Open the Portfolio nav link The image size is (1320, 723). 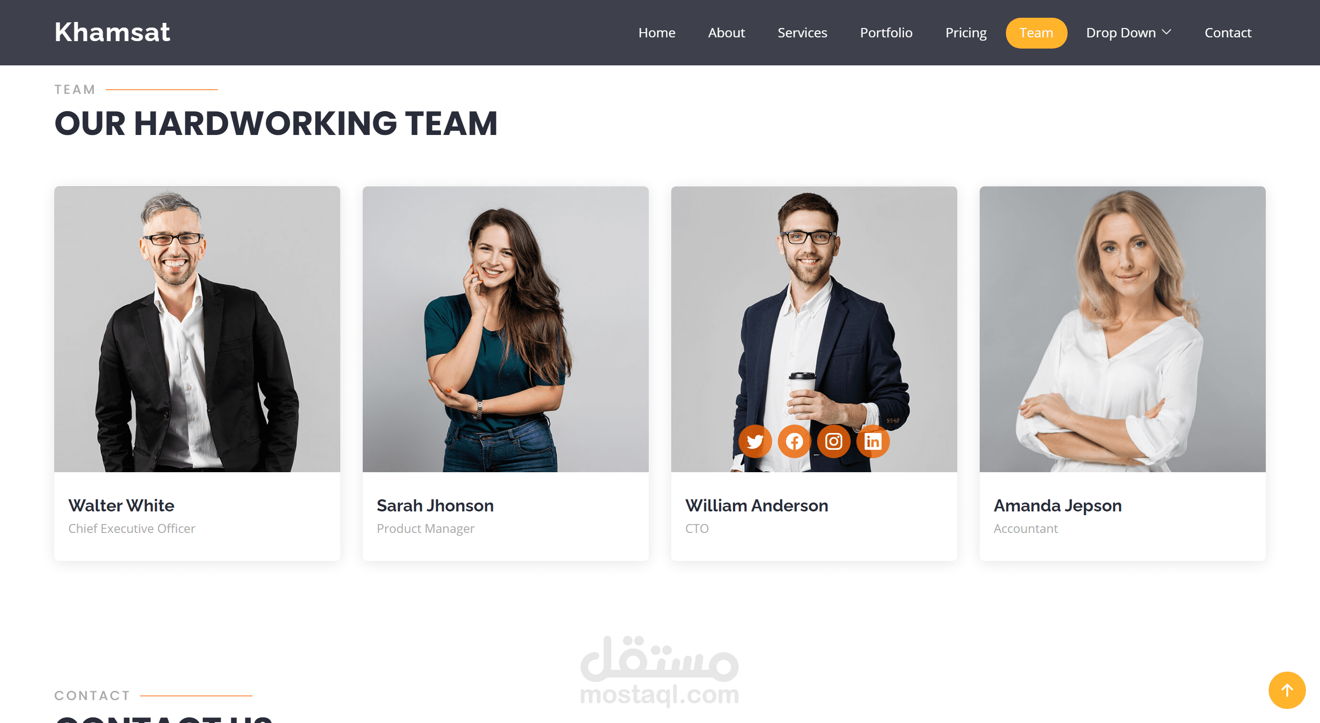pyautogui.click(x=886, y=33)
